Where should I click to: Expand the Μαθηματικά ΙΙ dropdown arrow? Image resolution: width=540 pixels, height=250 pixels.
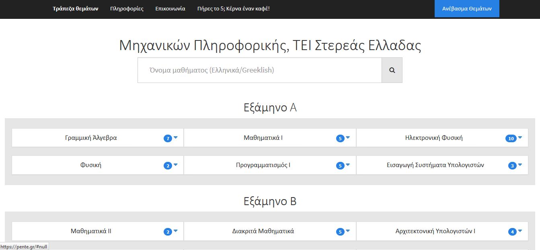(176, 231)
